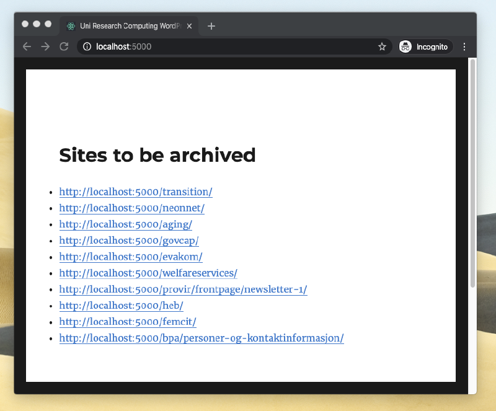Click the browser back navigation arrow
Viewport: 496px width, 411px height.
(x=26, y=46)
